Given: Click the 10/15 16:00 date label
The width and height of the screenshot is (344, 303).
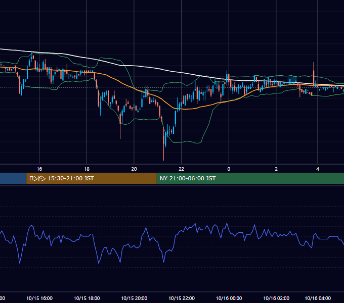Looking at the screenshot, I should click(39, 298).
